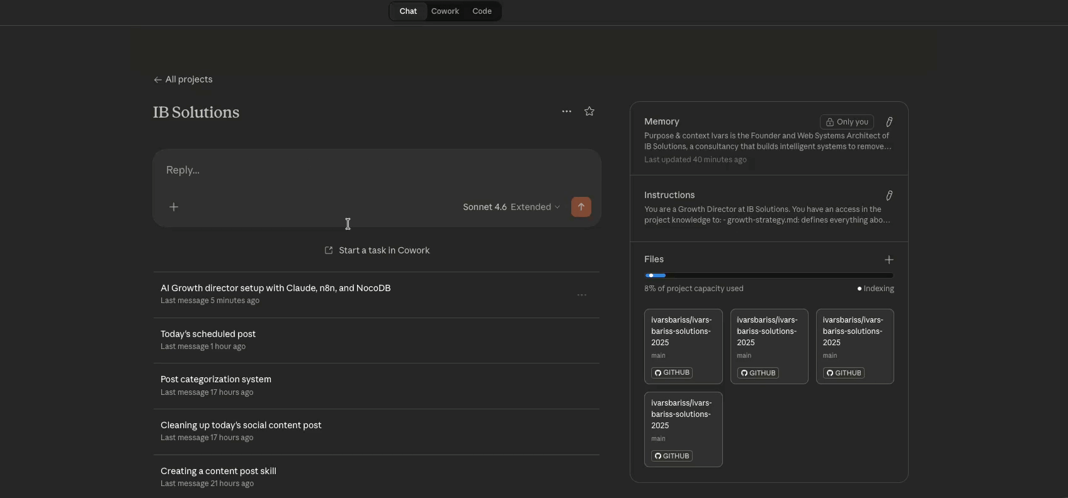The width and height of the screenshot is (1068, 498).
Task: Click the star icon to favorite project
Action: click(589, 111)
